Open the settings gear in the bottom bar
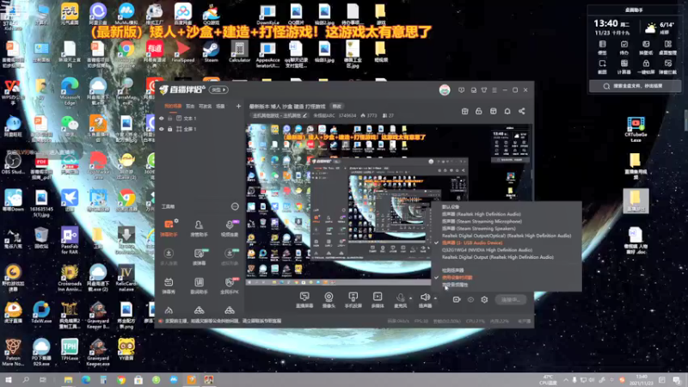The width and height of the screenshot is (688, 387). coord(484,299)
